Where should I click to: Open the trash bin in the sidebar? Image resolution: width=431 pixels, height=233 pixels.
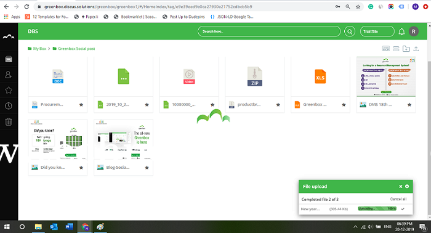(9, 121)
